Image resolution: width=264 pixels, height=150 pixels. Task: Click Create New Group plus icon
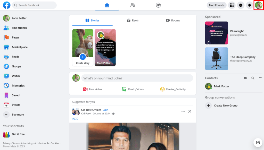pyautogui.click(x=208, y=106)
